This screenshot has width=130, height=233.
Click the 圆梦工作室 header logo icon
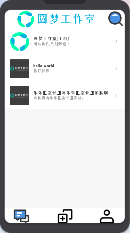tap(26, 19)
